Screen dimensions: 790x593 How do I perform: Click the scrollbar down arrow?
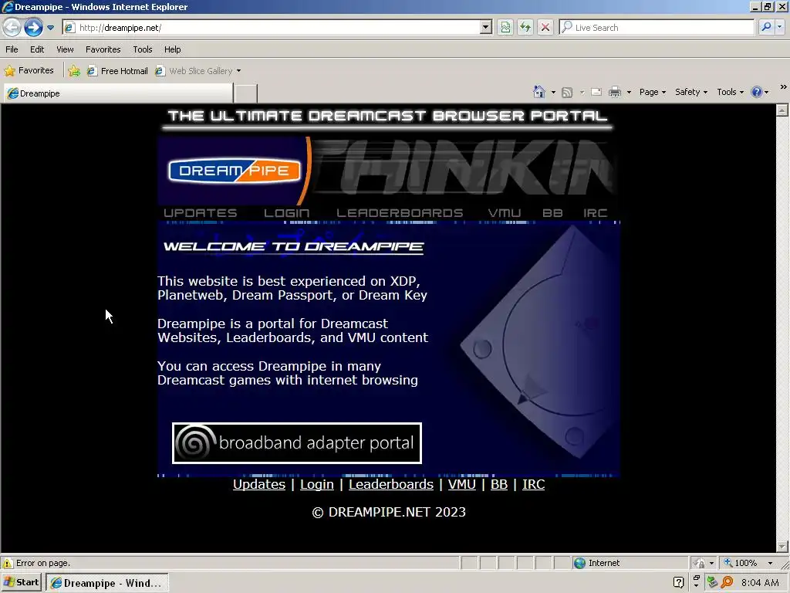782,546
